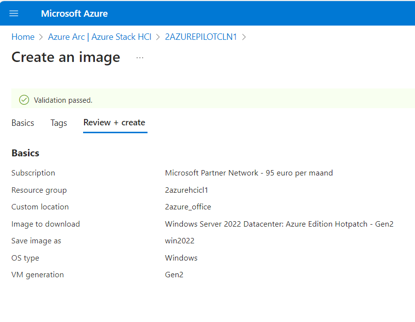Click the Custom location label
The height and width of the screenshot is (322, 415).
[40, 207]
